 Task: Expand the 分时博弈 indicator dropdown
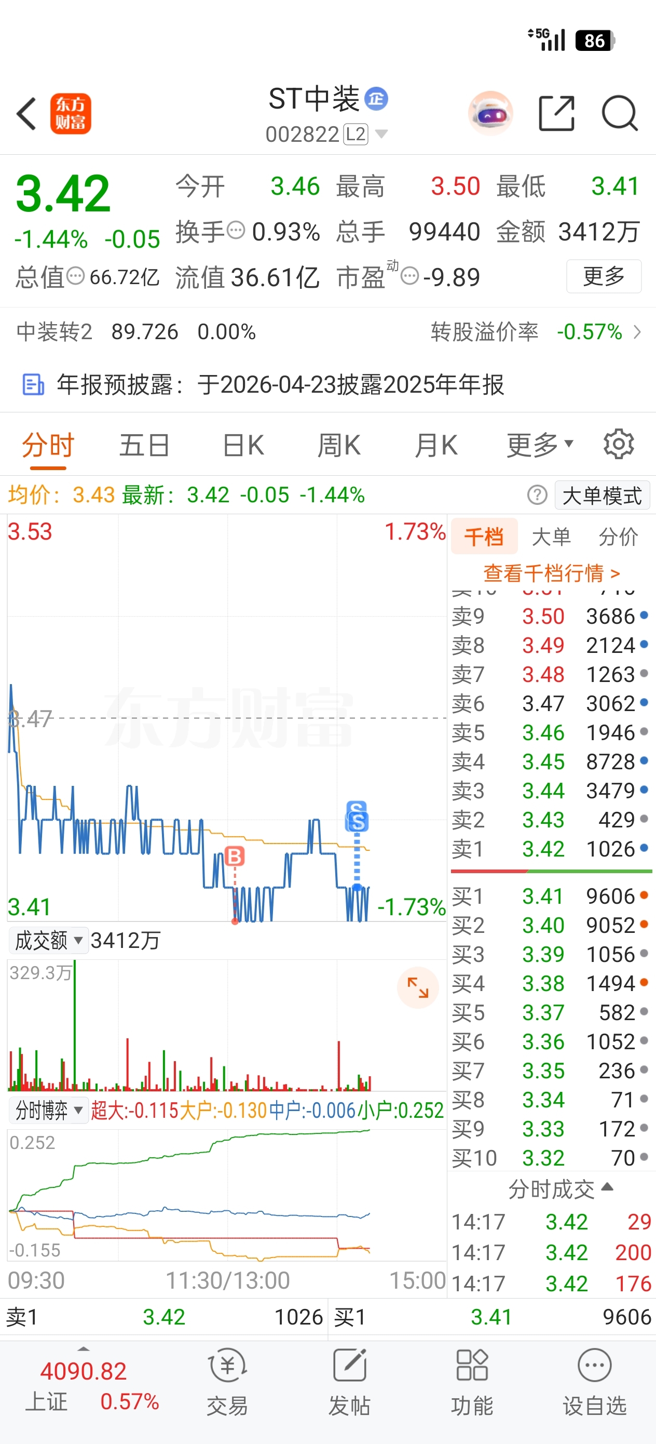49,1109
